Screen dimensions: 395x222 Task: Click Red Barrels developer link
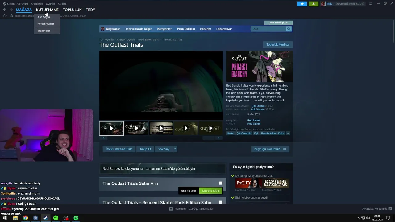click(x=254, y=120)
